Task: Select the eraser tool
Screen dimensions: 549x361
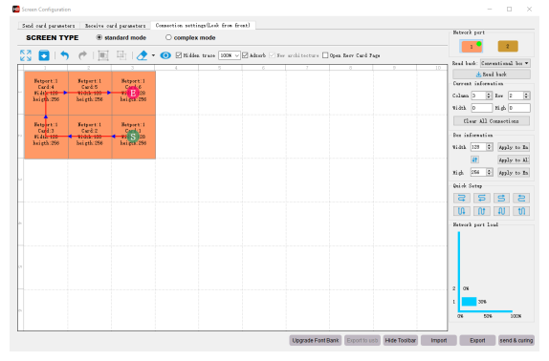Action: pyautogui.click(x=142, y=55)
